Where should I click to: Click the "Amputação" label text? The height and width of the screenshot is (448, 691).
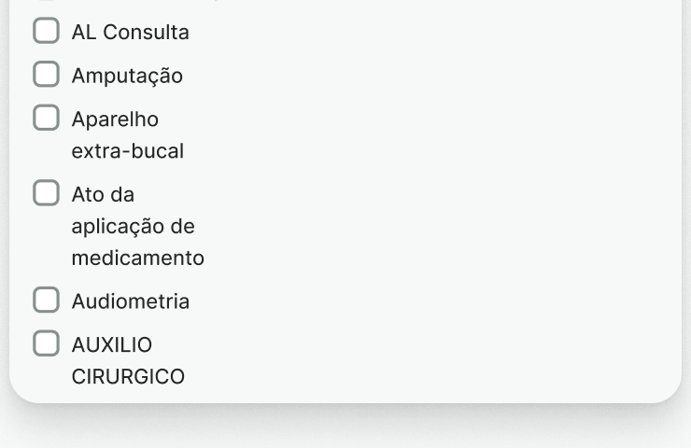(x=127, y=77)
